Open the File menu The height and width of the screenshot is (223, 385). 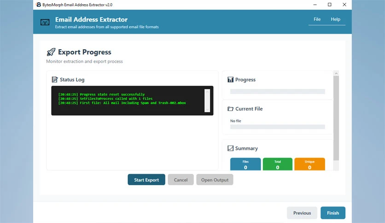pos(317,19)
